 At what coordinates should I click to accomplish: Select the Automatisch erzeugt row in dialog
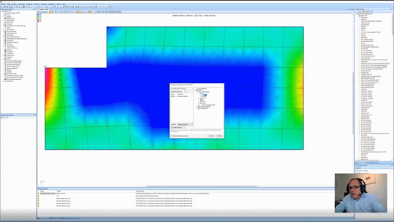point(182,96)
